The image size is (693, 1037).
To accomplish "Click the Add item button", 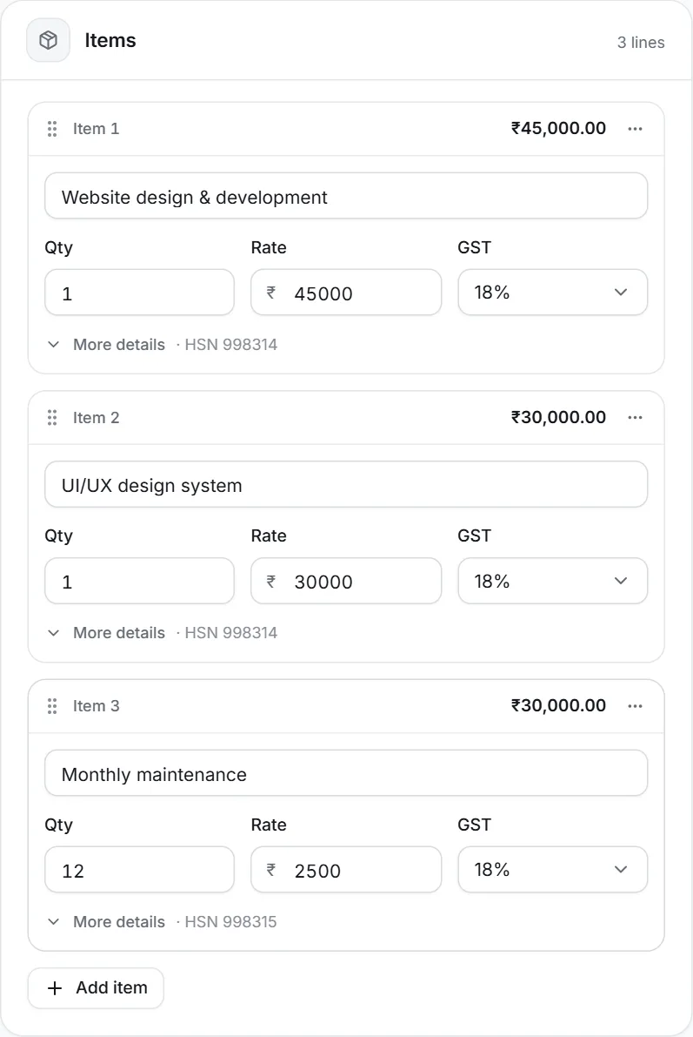I will [96, 988].
